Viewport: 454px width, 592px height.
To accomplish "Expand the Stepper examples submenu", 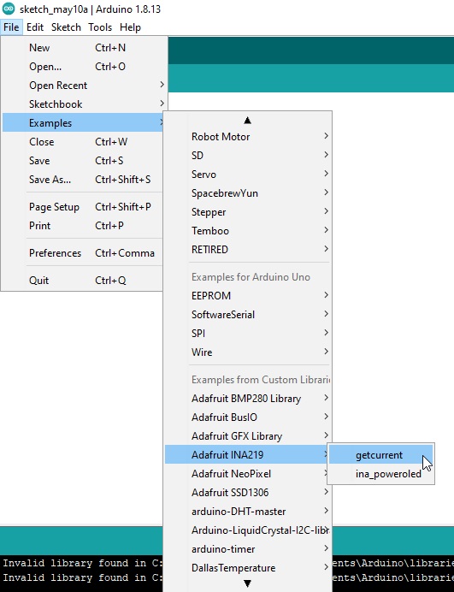I will 248,212.
